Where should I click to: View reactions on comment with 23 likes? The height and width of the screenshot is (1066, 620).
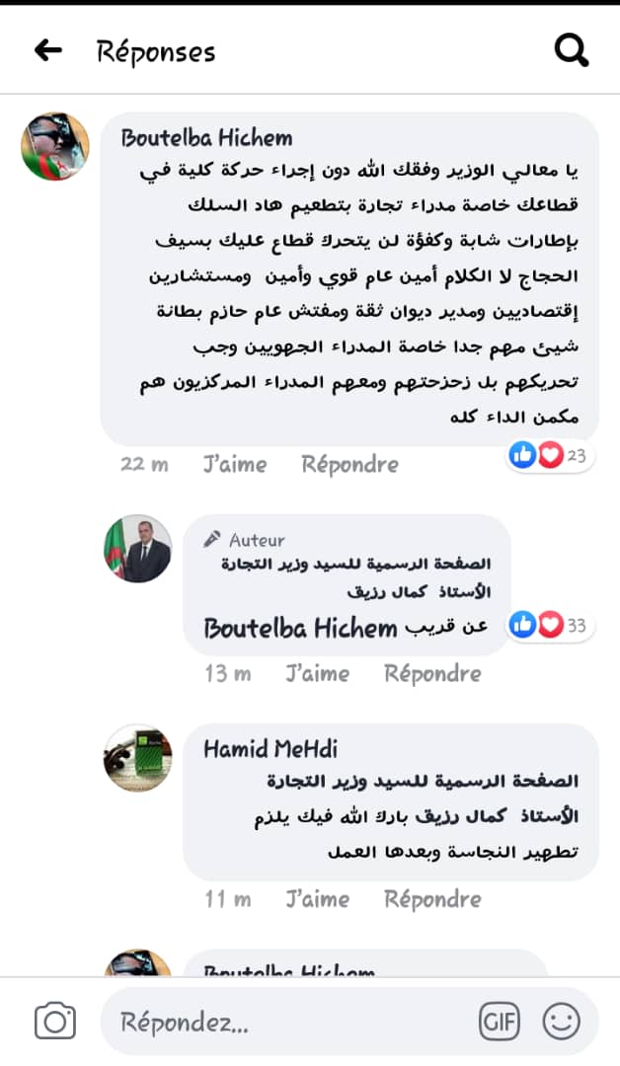pyautogui.click(x=551, y=455)
